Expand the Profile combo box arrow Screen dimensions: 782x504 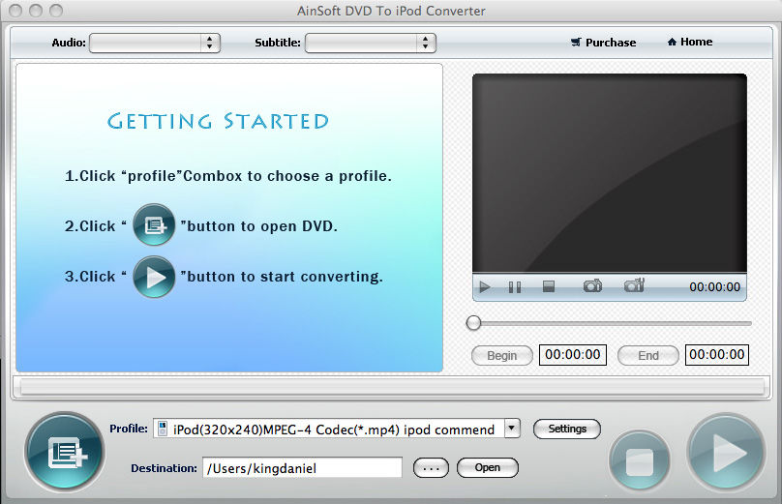pyautogui.click(x=512, y=429)
